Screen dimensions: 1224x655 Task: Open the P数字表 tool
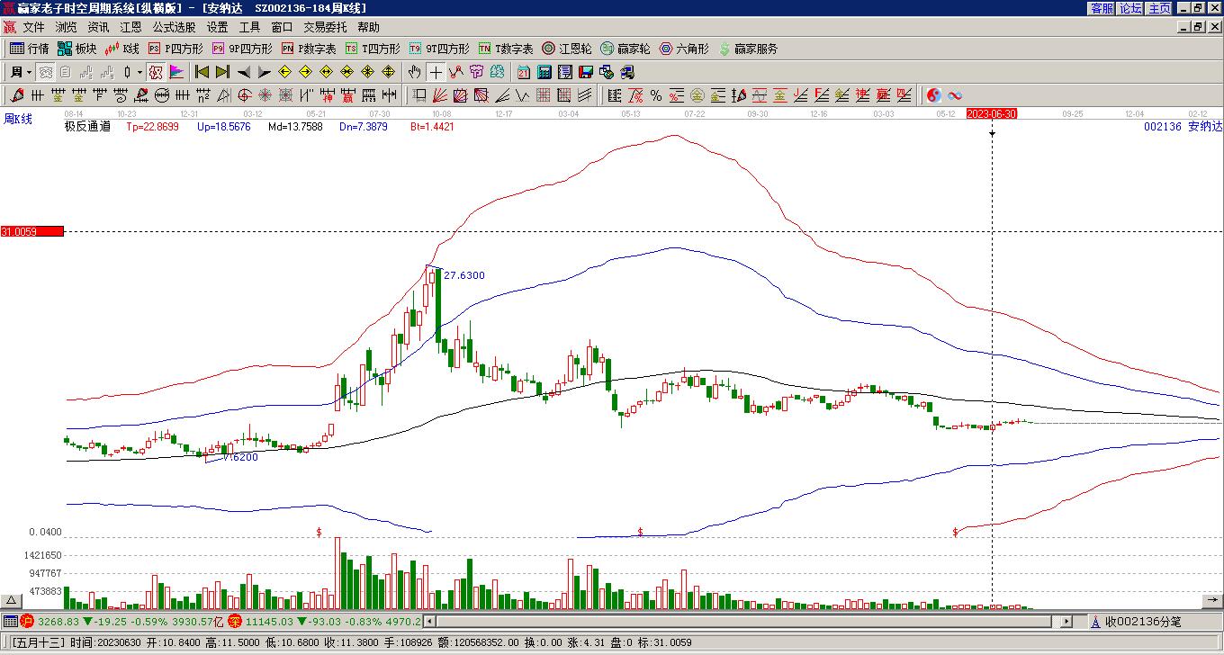pos(309,49)
